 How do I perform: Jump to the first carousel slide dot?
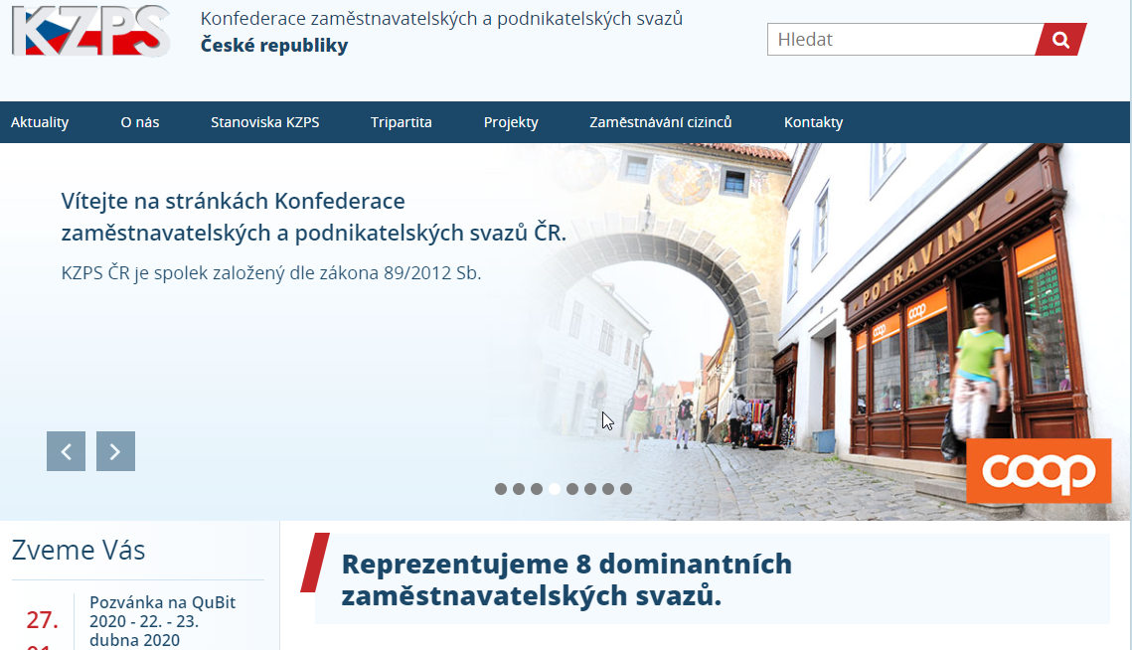click(x=501, y=489)
